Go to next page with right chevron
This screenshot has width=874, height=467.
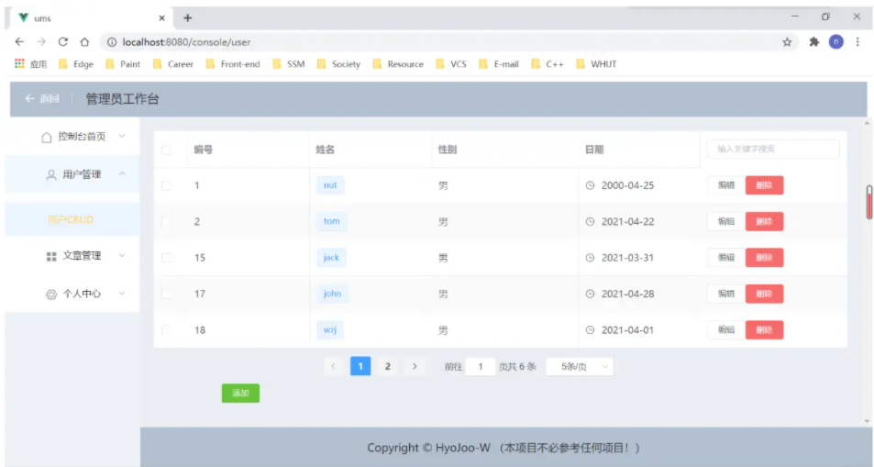415,367
